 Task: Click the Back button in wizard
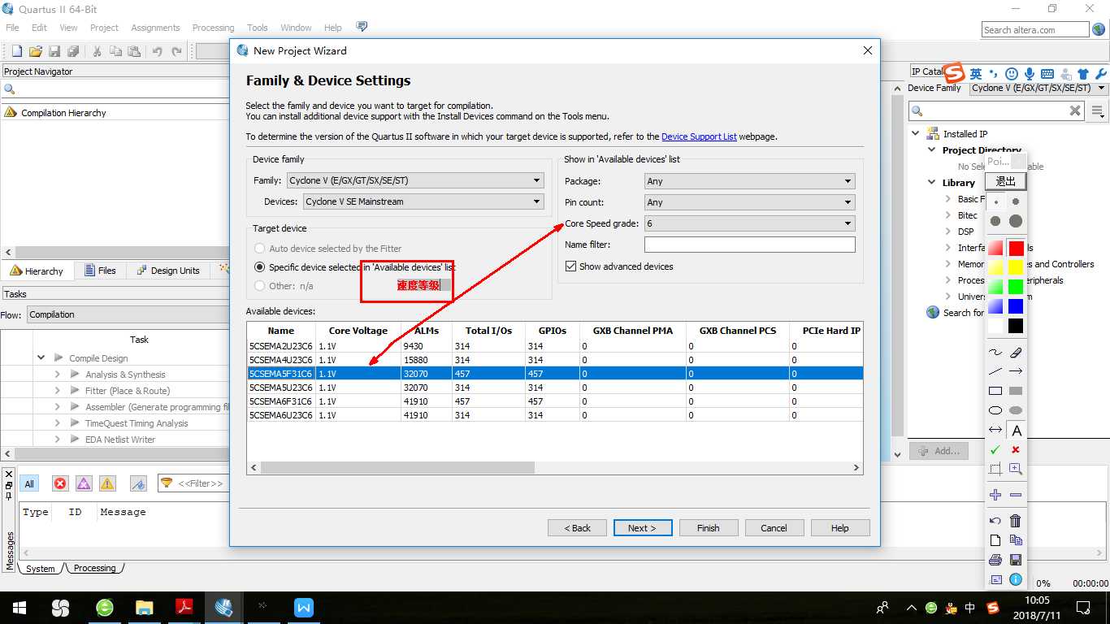(578, 528)
